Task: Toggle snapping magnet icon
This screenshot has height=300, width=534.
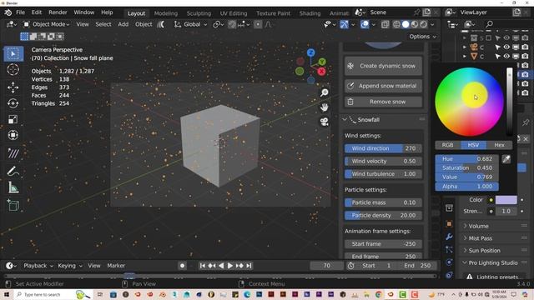Action: coord(232,24)
